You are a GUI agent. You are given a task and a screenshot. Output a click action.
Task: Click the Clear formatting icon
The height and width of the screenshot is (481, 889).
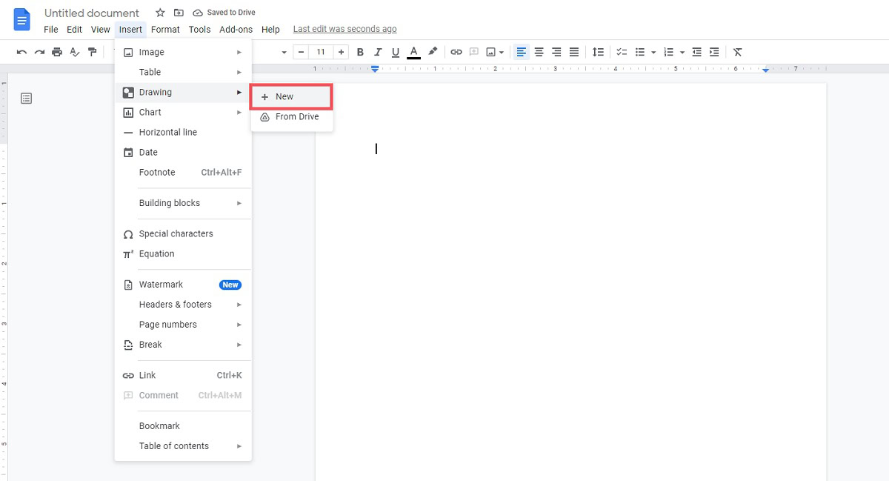coord(738,52)
